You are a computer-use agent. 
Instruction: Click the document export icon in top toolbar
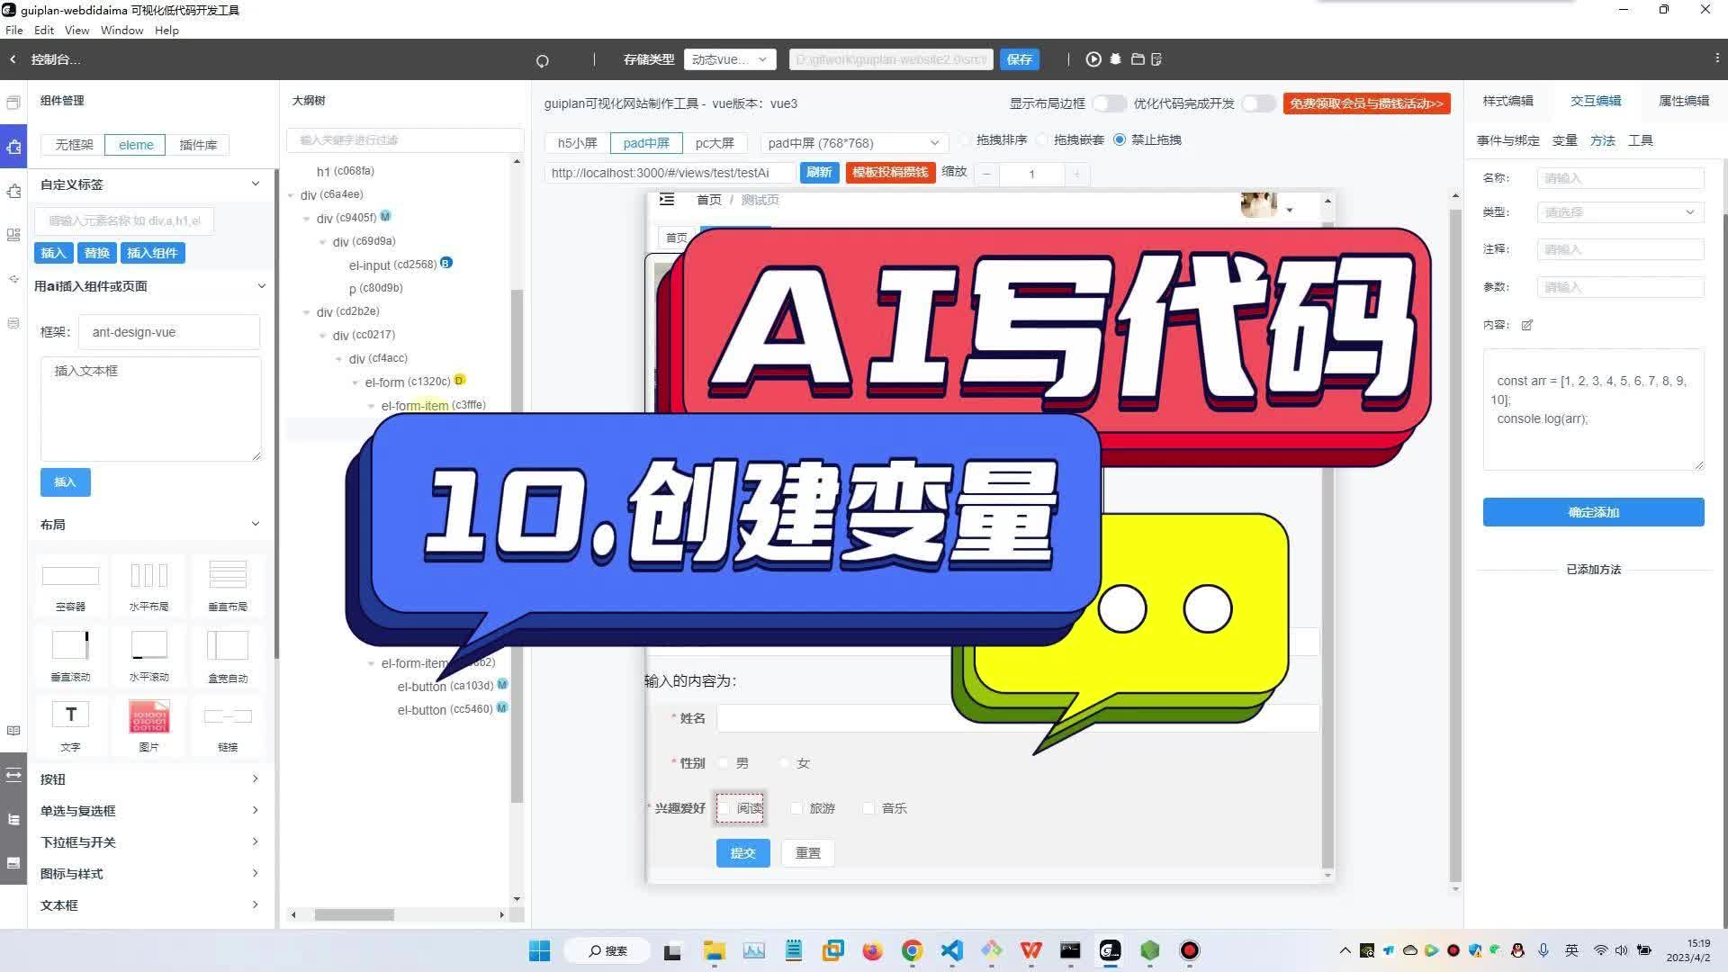[x=1156, y=59]
